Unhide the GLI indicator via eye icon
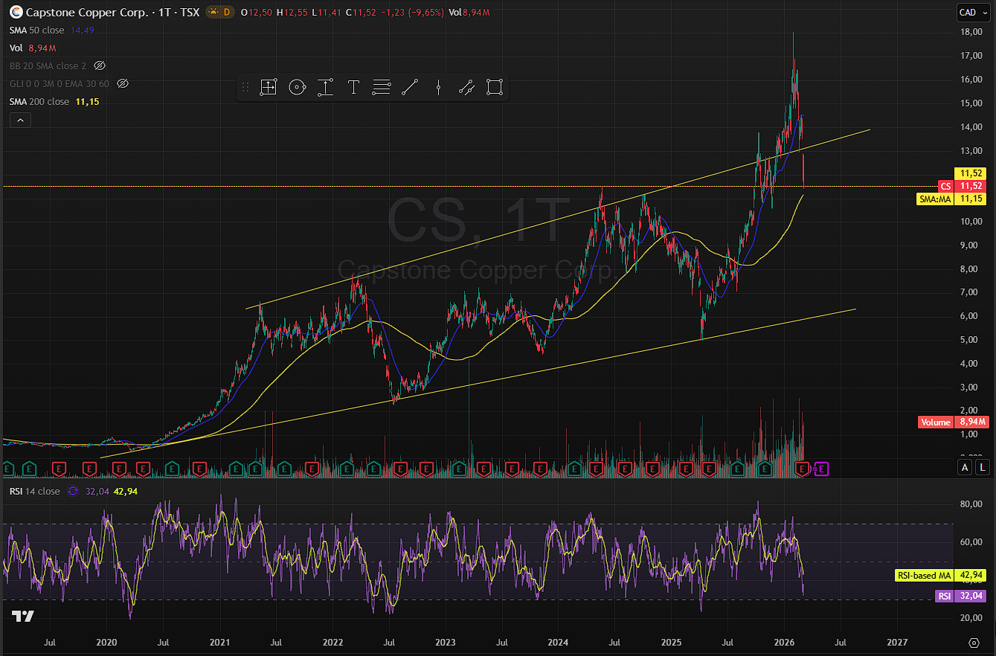The height and width of the screenshot is (656, 996). pyautogui.click(x=123, y=83)
